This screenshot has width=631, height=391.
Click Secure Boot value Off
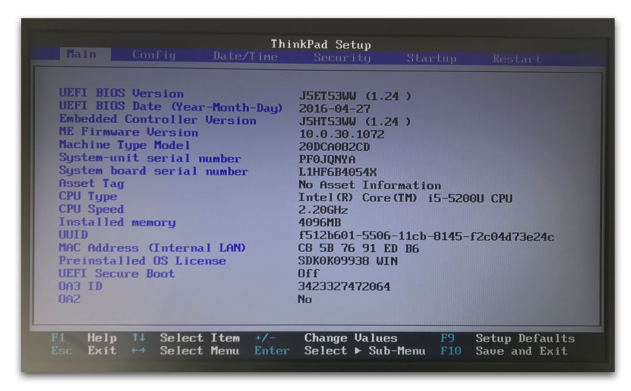(x=308, y=273)
